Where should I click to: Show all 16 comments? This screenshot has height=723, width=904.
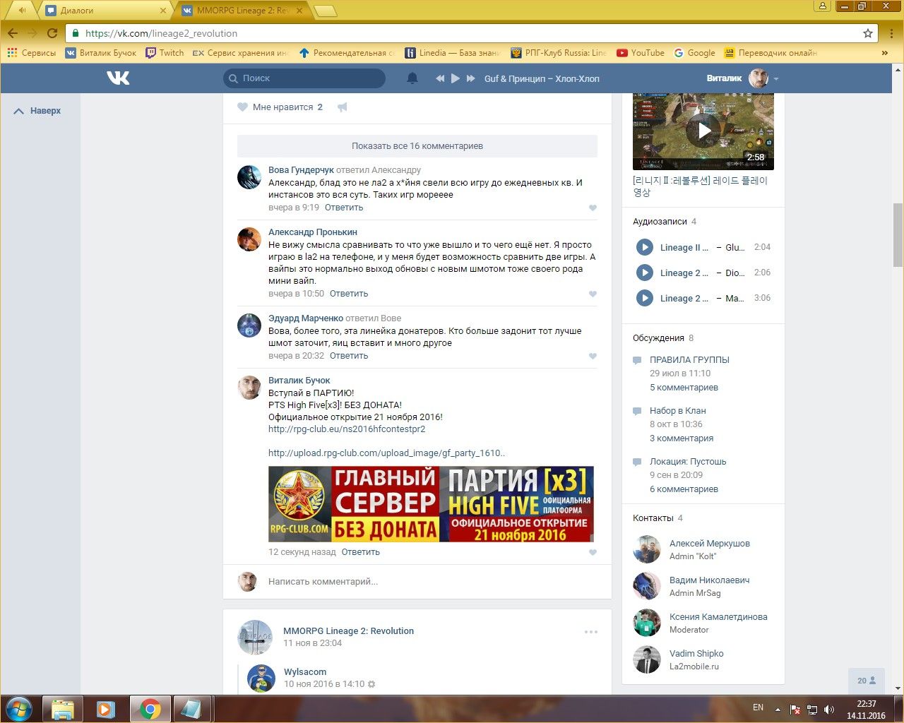(x=417, y=146)
